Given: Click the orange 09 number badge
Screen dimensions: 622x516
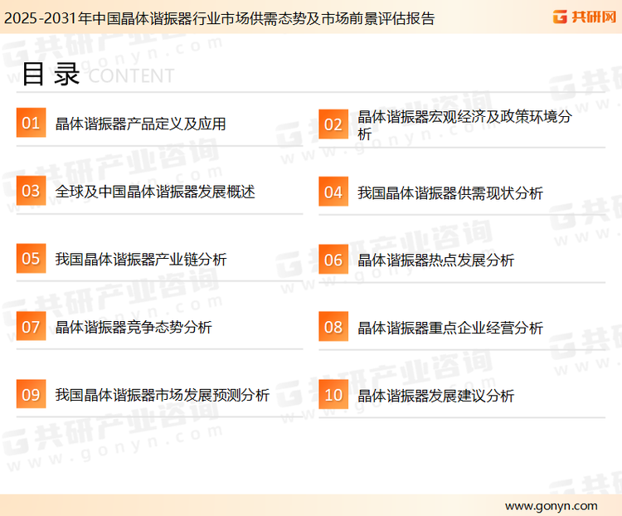Looking at the screenshot, I should [x=31, y=394].
